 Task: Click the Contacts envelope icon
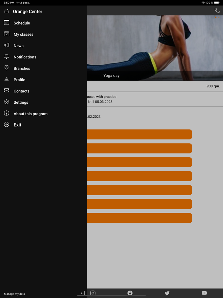(x=6, y=91)
